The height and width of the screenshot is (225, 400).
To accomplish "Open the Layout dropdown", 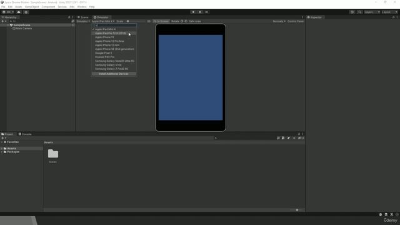I will (390, 12).
